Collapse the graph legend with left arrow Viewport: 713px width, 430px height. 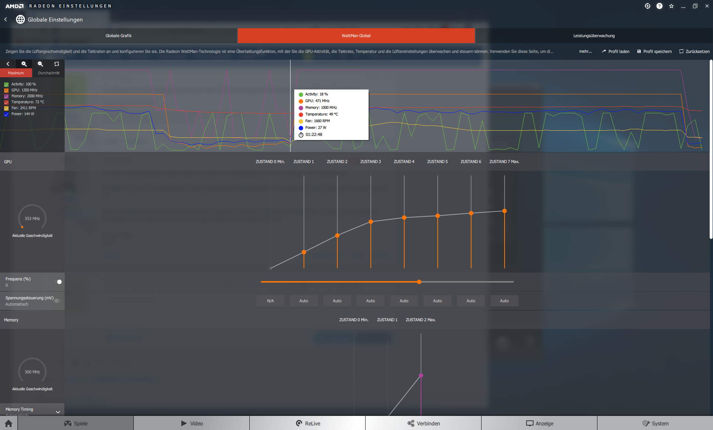8,64
